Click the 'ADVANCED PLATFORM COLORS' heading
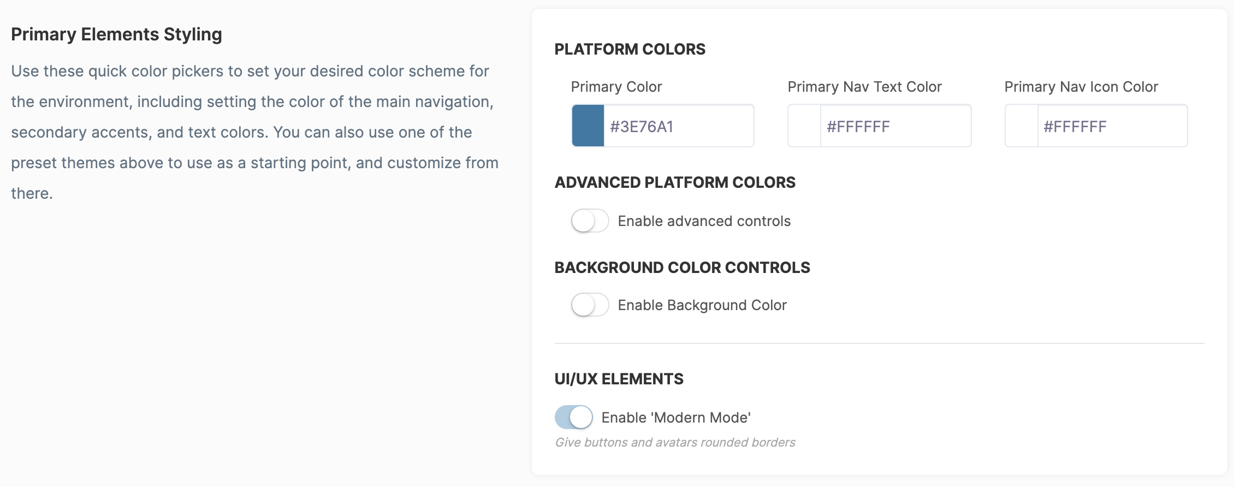The image size is (1234, 487). pyautogui.click(x=675, y=182)
